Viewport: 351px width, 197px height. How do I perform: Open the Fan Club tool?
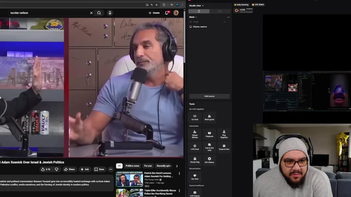point(195,177)
